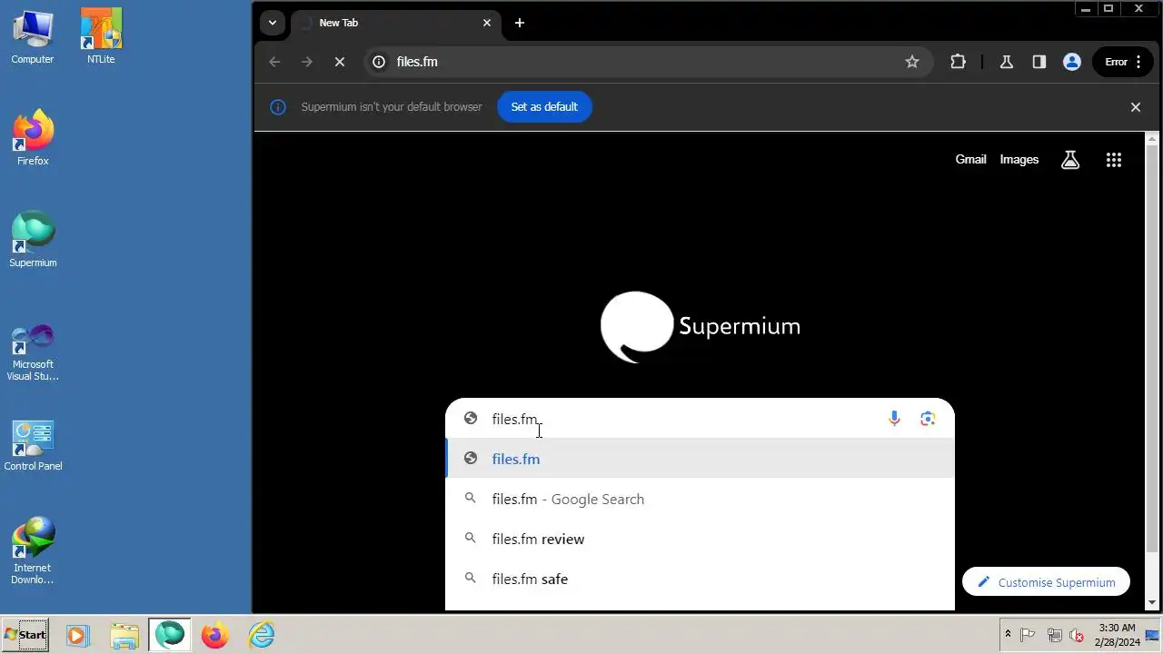Open the Gmail link
The width and height of the screenshot is (1163, 654).
[x=970, y=159]
